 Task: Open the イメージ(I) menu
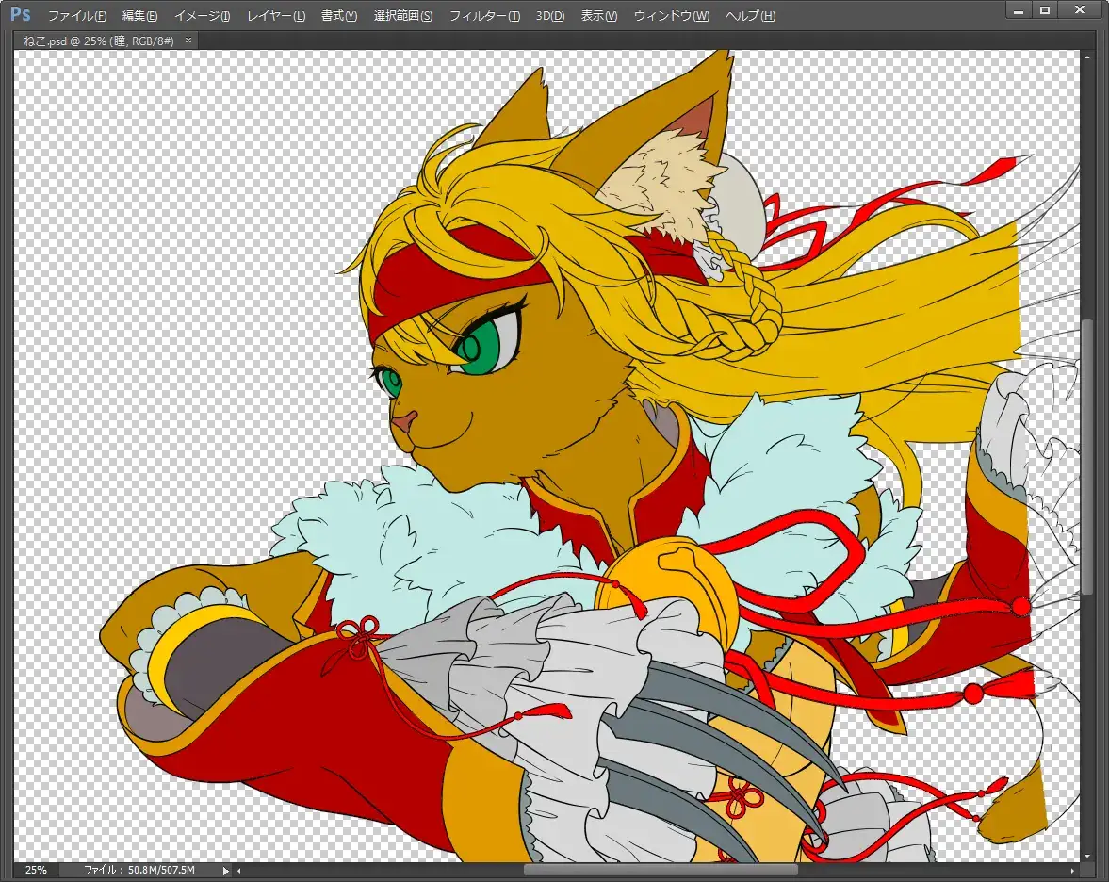(x=202, y=17)
